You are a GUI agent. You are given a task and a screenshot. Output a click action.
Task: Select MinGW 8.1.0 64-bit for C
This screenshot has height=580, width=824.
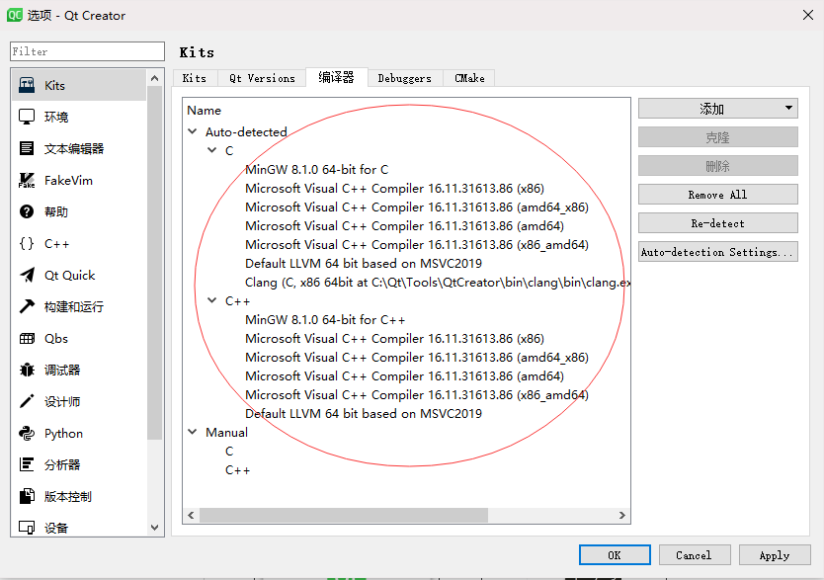[317, 169]
